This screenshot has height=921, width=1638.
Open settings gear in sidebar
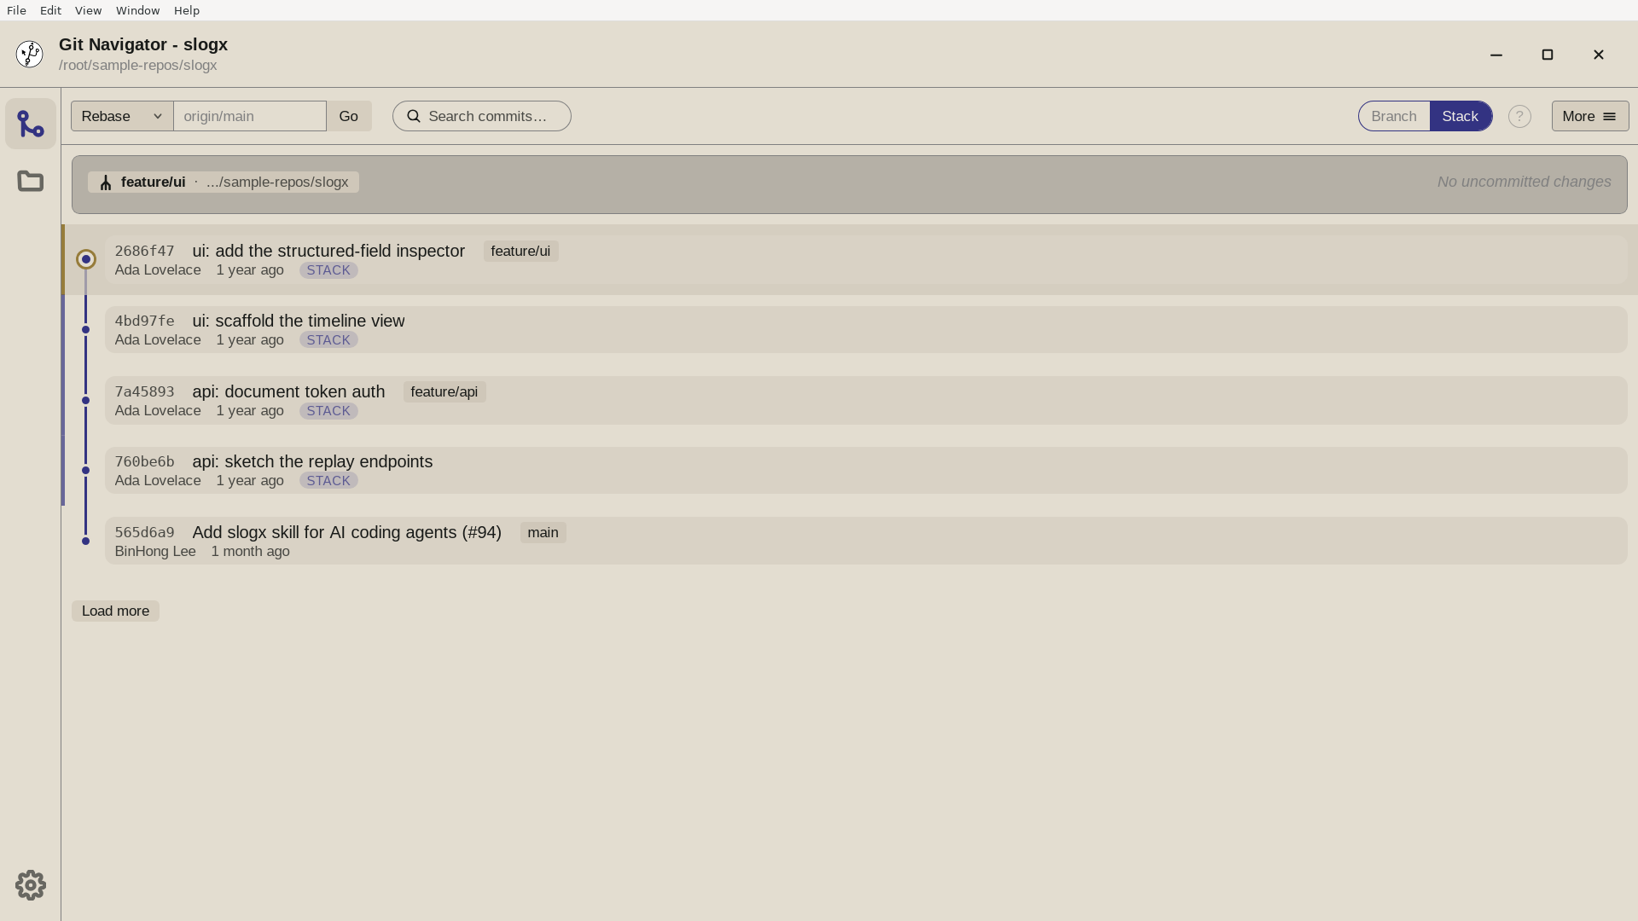(x=31, y=885)
